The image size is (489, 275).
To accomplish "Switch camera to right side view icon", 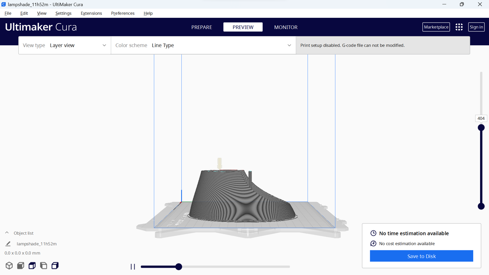I will tap(55, 265).
